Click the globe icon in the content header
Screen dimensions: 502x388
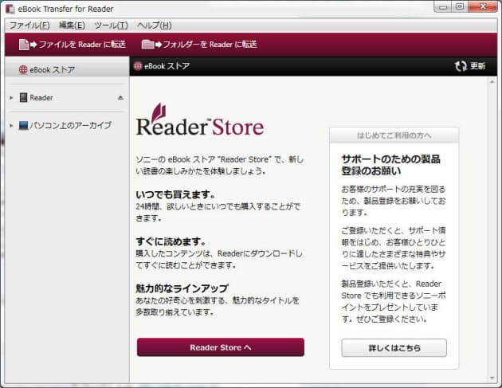pyautogui.click(x=138, y=66)
